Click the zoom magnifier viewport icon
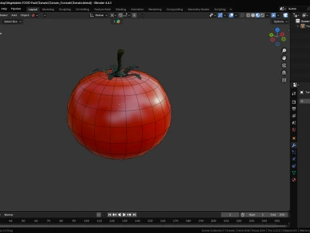Screen dimensions: 310x233 tap(284, 50)
